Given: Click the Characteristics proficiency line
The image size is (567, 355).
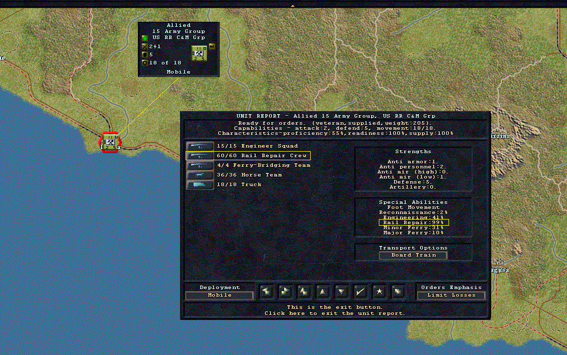Looking at the screenshot, I should [x=335, y=133].
